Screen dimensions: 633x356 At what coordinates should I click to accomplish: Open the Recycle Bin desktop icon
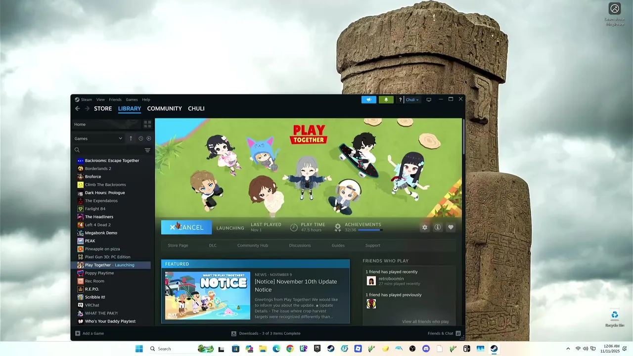point(615,318)
